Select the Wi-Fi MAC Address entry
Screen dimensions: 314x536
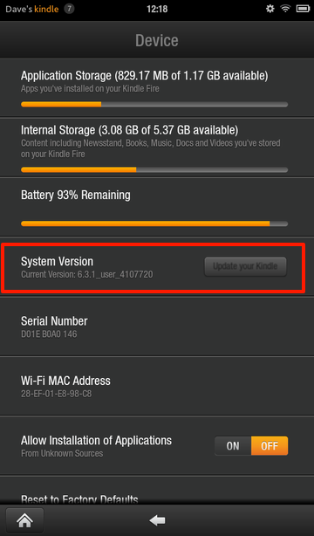[x=157, y=386]
